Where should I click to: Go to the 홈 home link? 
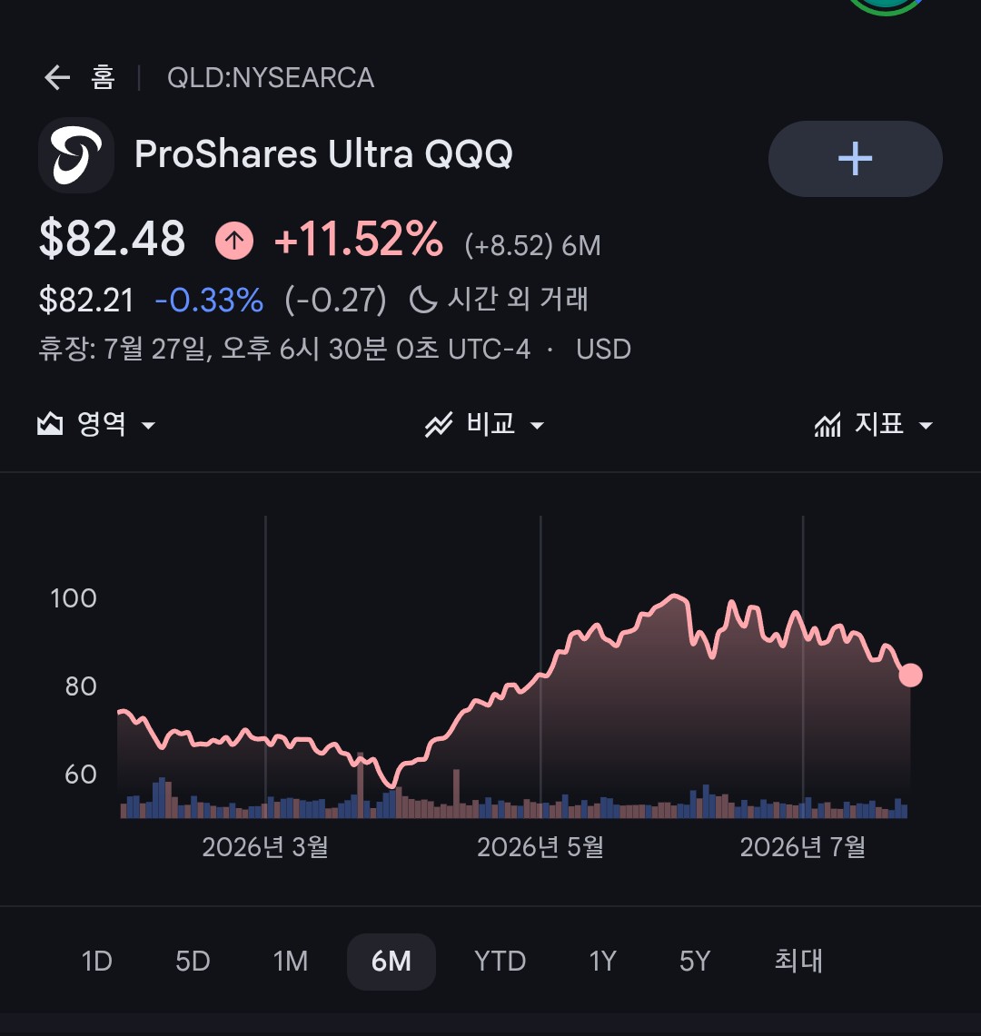[104, 78]
